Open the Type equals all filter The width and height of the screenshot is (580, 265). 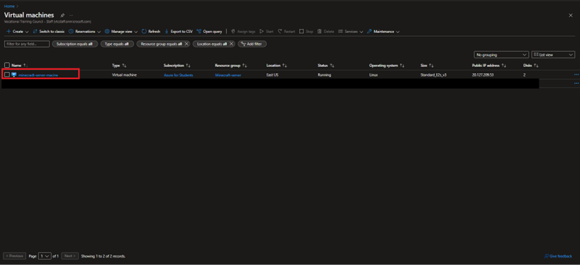pos(117,44)
